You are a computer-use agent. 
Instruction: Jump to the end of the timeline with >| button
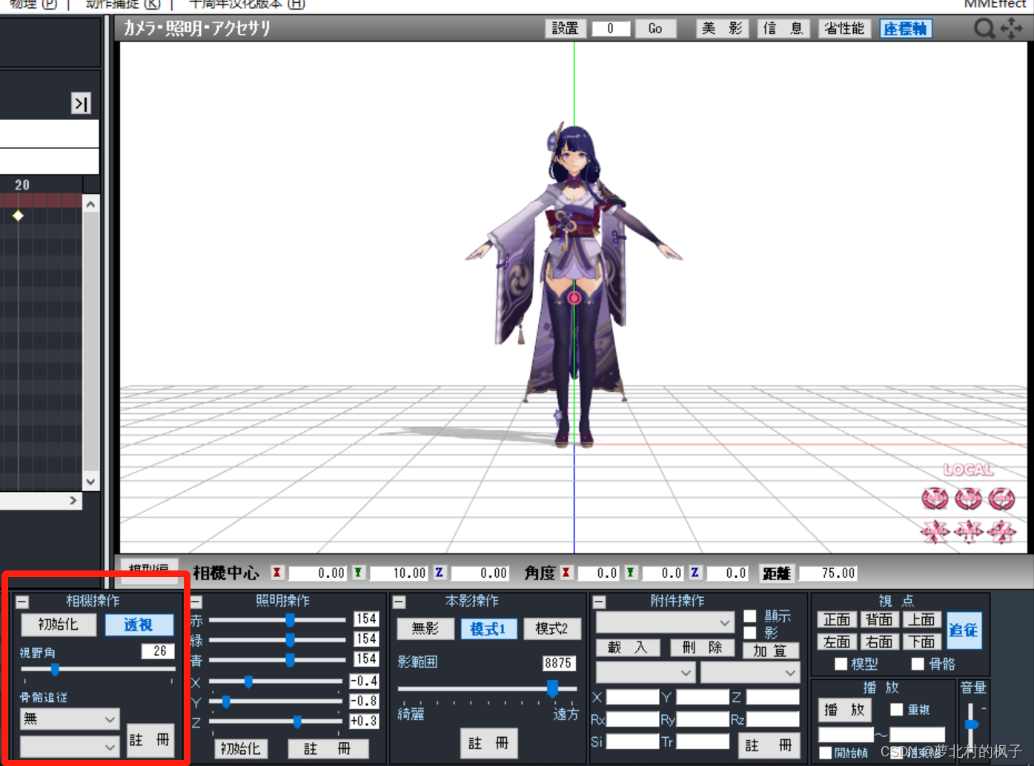click(81, 103)
